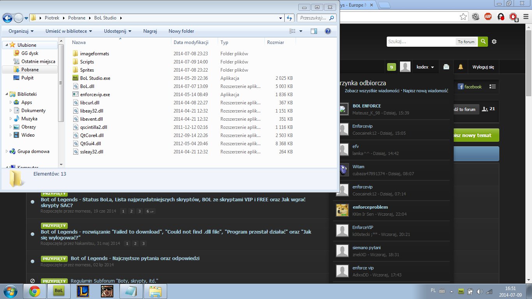
Task: Toggle the preview pane icon in Explorer
Action: (314, 31)
